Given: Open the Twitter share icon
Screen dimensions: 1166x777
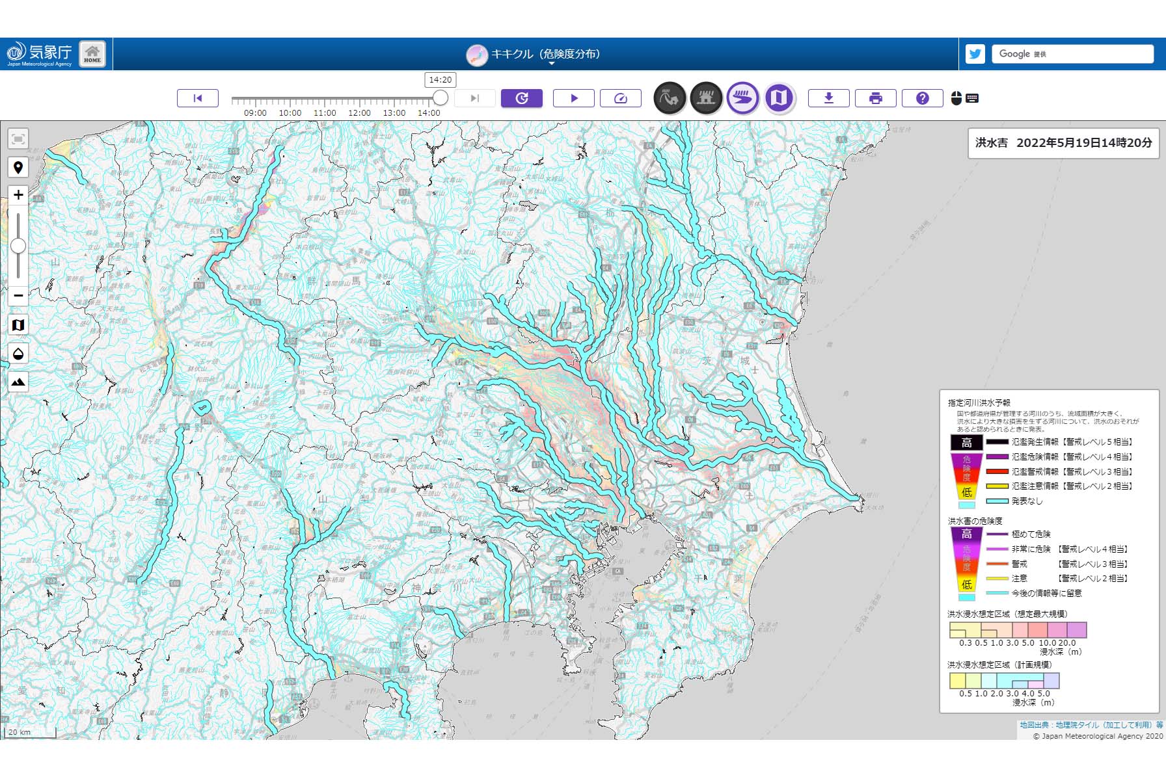Looking at the screenshot, I should pos(975,54).
